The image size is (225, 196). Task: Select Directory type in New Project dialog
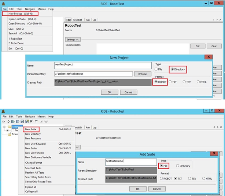click(x=178, y=69)
